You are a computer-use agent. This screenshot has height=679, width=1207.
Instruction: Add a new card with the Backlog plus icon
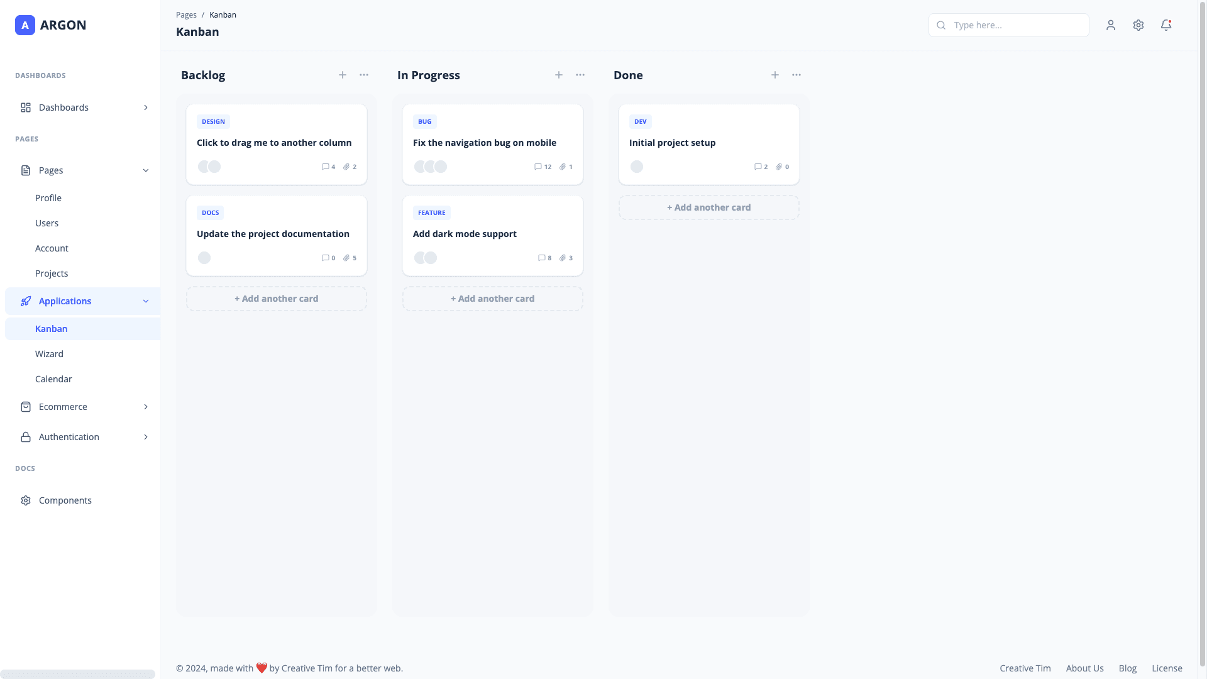coord(343,75)
